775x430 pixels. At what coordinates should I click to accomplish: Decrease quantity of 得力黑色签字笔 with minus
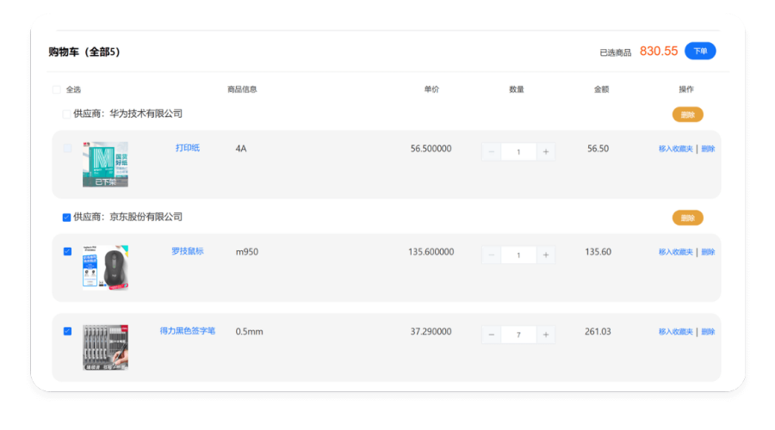tap(492, 335)
